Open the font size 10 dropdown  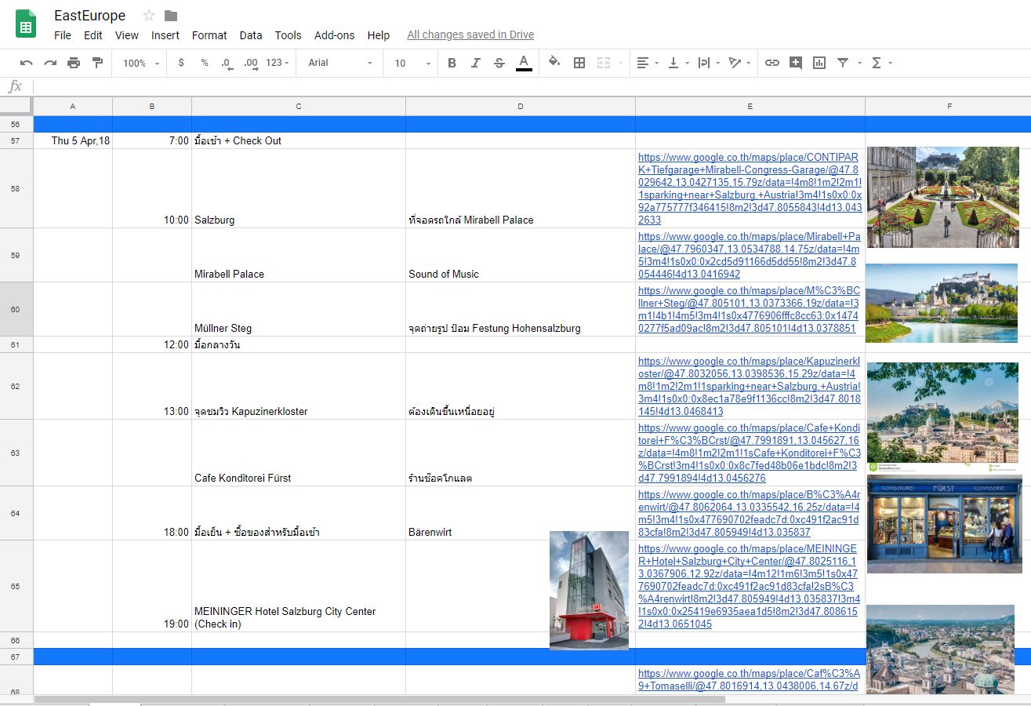tap(412, 63)
